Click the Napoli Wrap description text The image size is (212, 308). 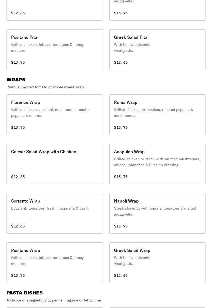coord(154,211)
